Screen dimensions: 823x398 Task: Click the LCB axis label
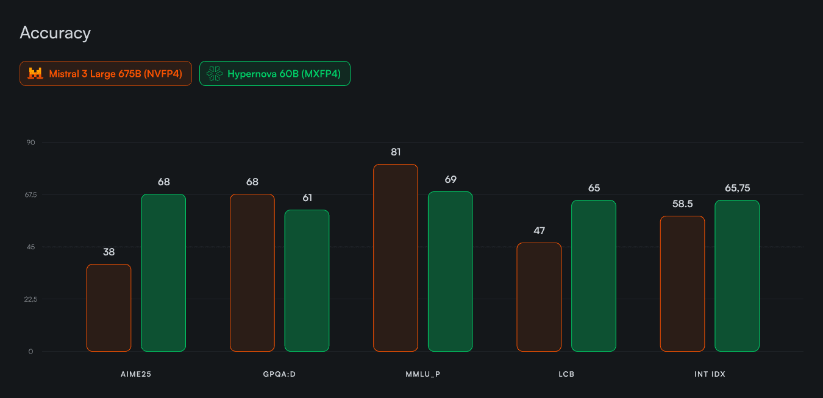[566, 374]
